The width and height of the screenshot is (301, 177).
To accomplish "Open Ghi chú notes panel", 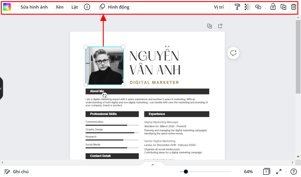I will pos(16,172).
